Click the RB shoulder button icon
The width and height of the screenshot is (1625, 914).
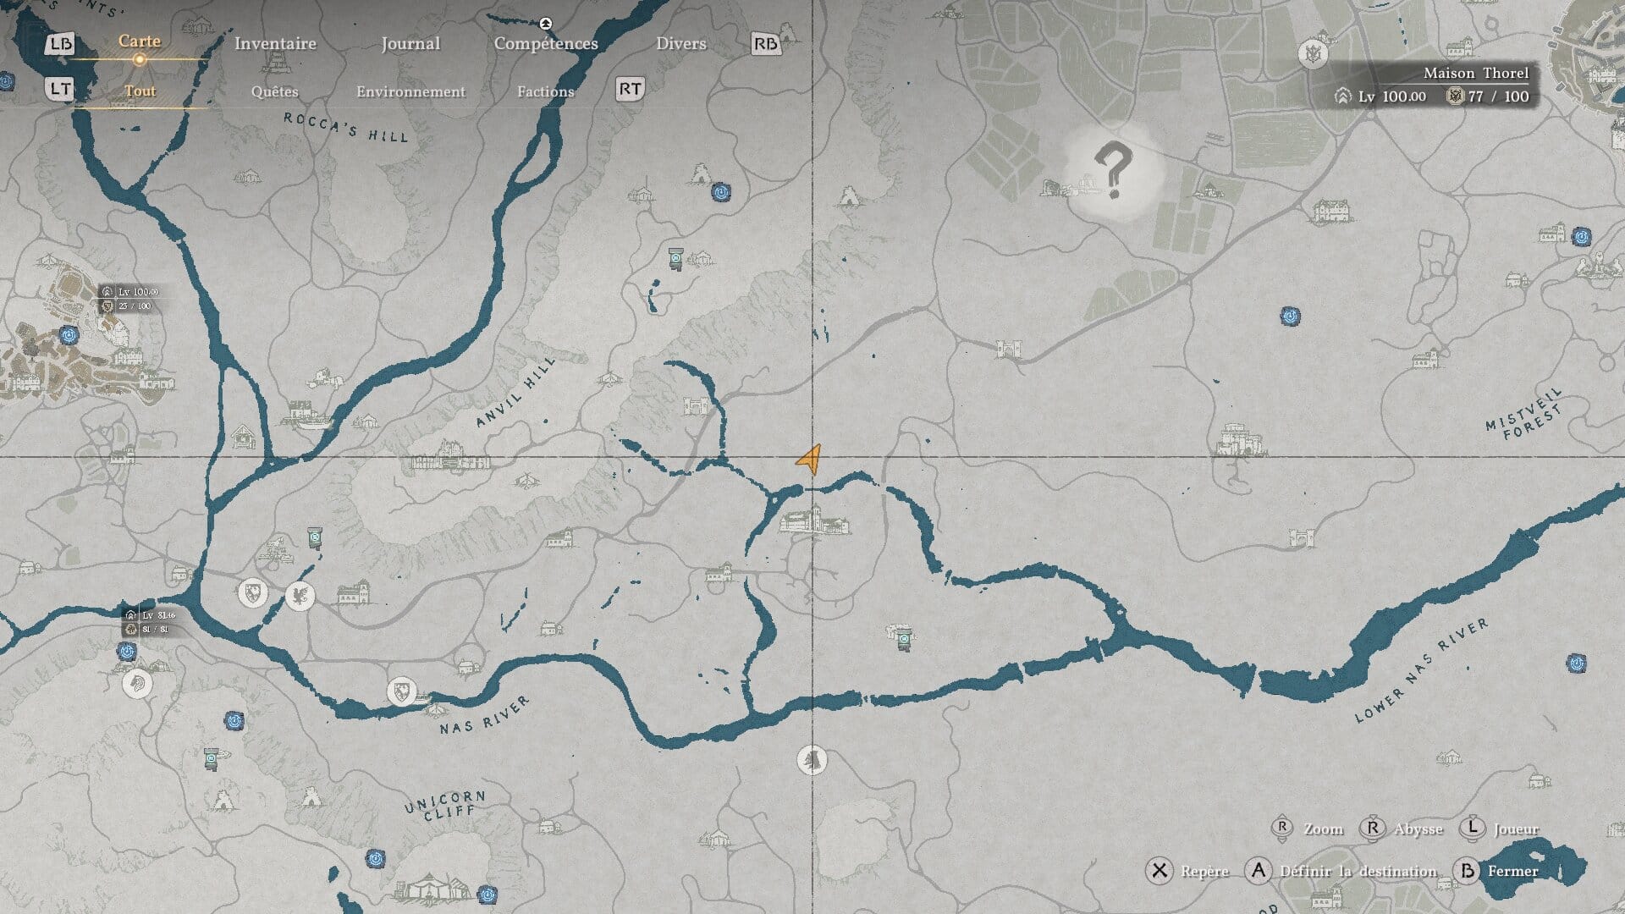tap(765, 44)
